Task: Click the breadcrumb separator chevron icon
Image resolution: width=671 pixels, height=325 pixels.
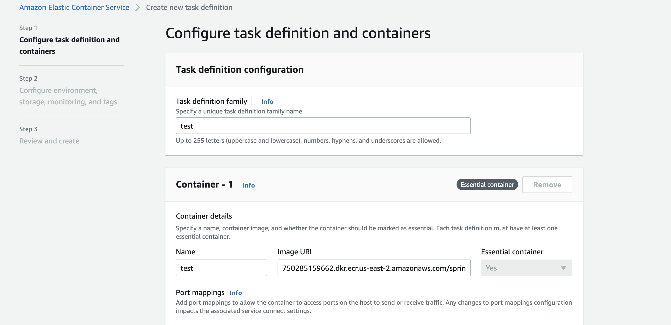Action: point(137,7)
